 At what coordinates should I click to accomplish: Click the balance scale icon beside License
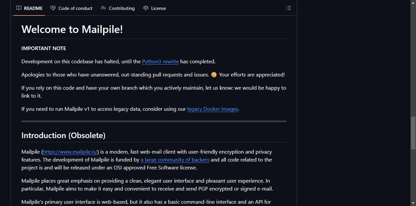tap(146, 8)
